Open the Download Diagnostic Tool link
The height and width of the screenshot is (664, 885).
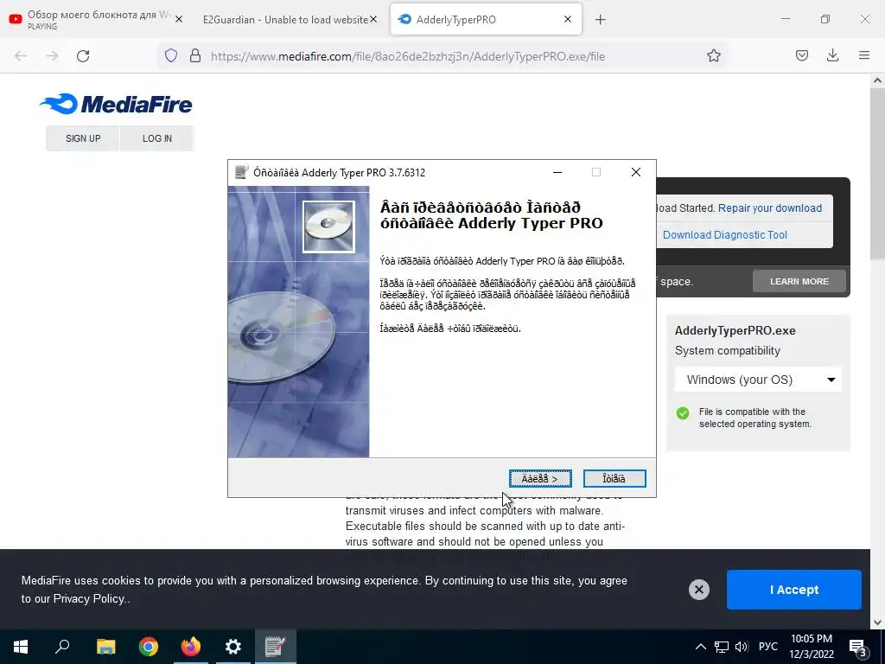pyautogui.click(x=725, y=235)
